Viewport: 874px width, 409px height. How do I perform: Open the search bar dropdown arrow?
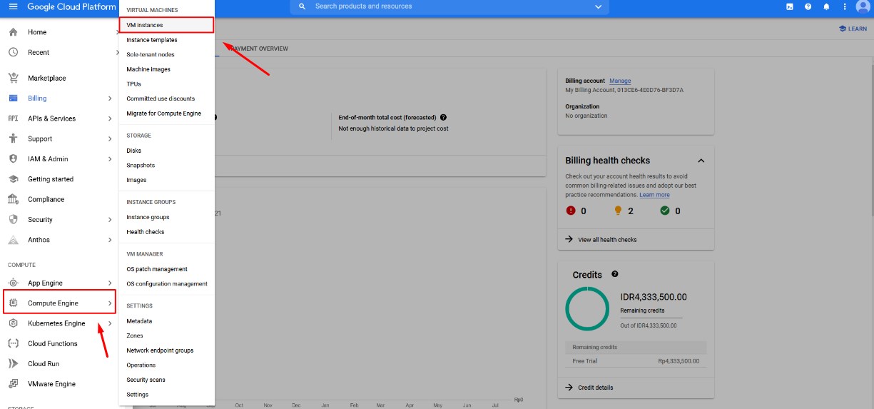point(598,6)
